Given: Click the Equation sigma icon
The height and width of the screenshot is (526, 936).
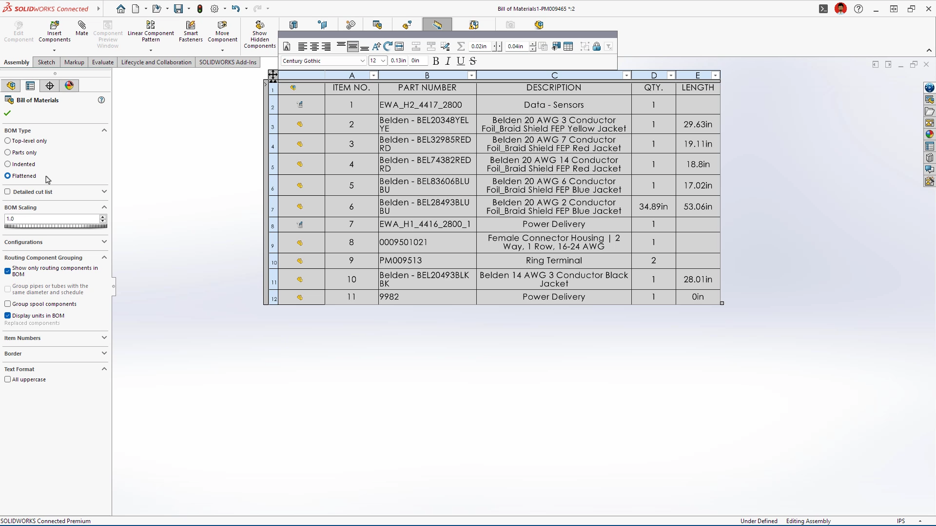Looking at the screenshot, I should (461, 46).
